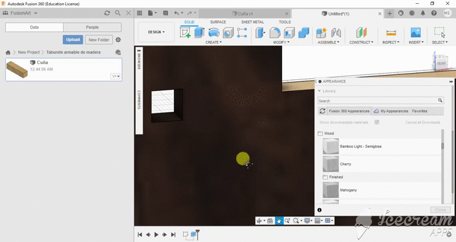
Task: Click Cancel all Downloads link
Action: (423, 122)
